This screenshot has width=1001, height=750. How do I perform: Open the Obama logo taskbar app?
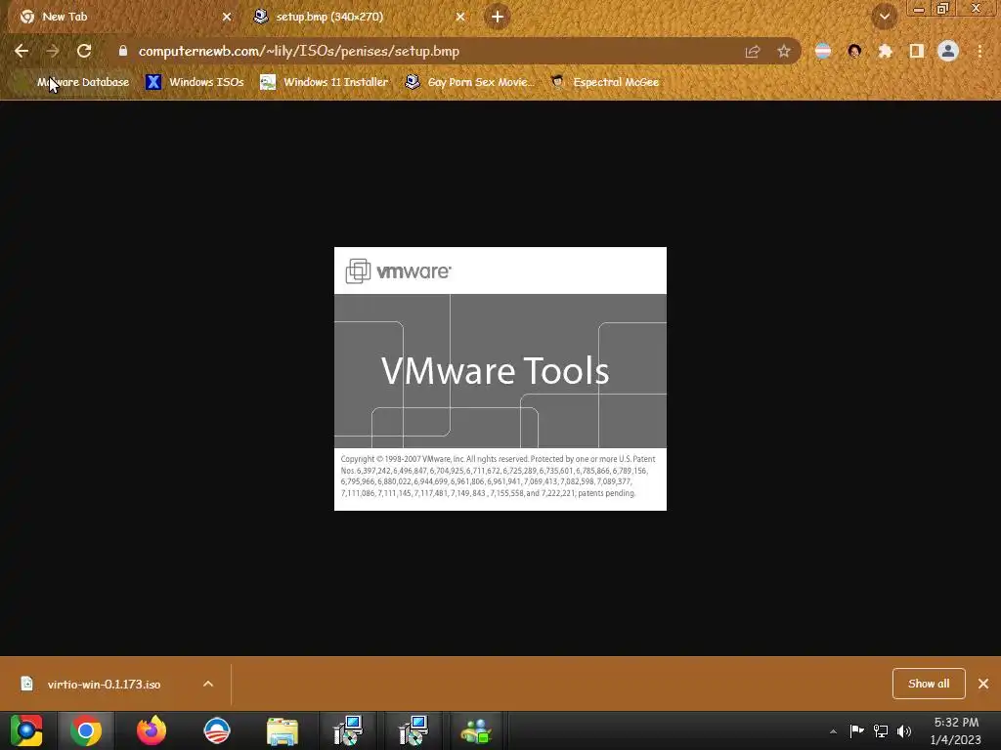pos(216,730)
